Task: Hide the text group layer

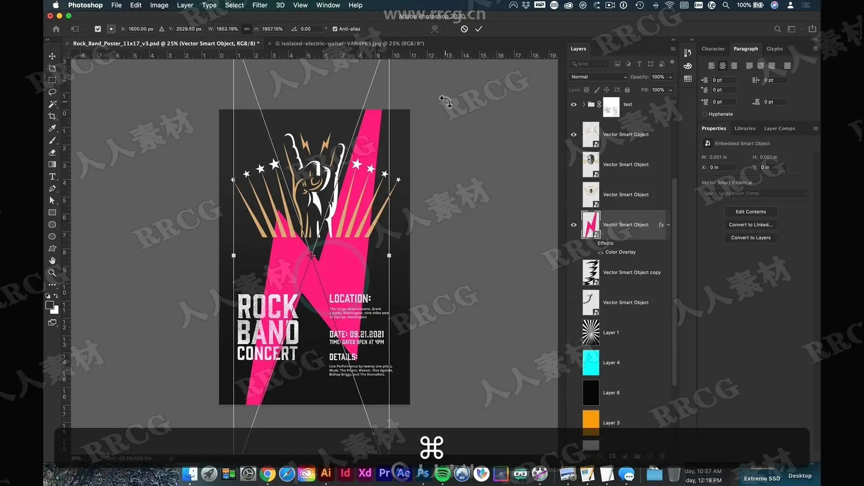Action: 574,104
